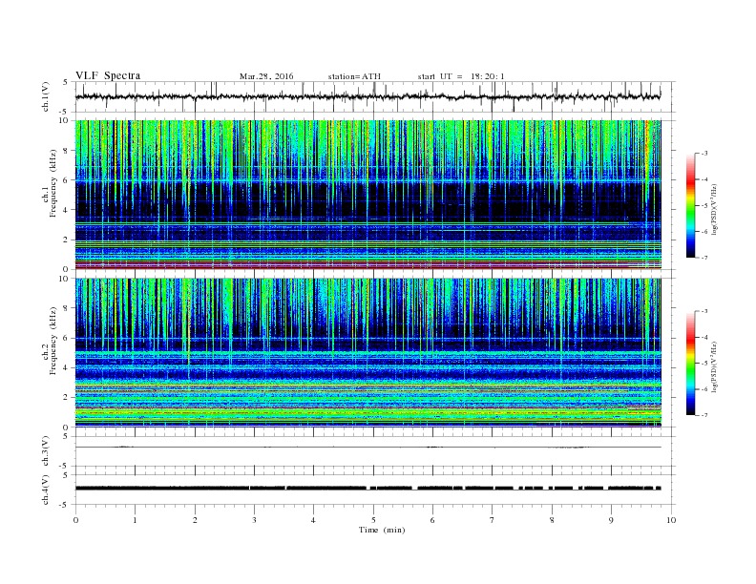This screenshot has width=756, height=584.
Task: Click the "Time (min)" x-axis label
Action: 382,530
